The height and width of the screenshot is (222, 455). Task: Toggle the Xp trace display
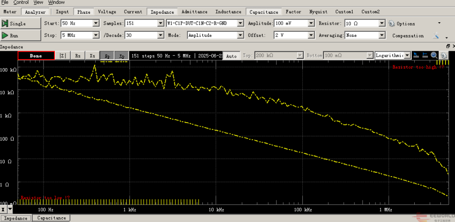(122, 56)
